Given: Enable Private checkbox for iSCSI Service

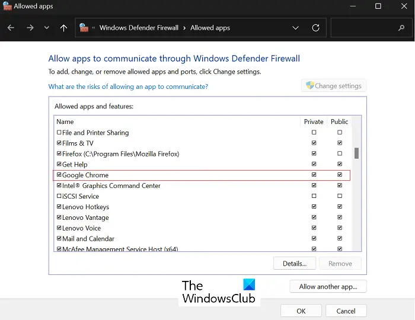Looking at the screenshot, I should pos(314,196).
